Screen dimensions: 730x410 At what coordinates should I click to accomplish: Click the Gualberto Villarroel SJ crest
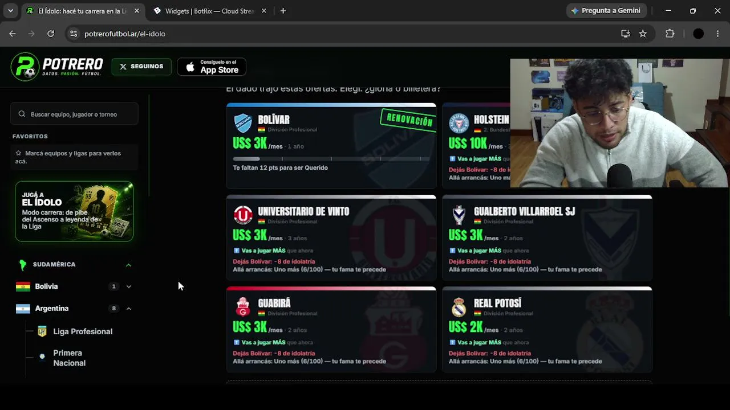[459, 215]
